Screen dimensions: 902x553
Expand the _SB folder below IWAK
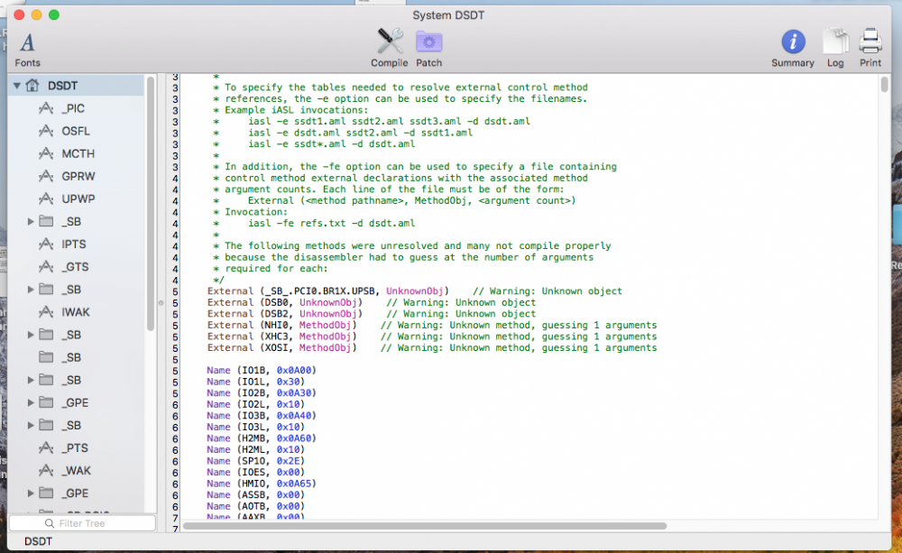point(31,335)
